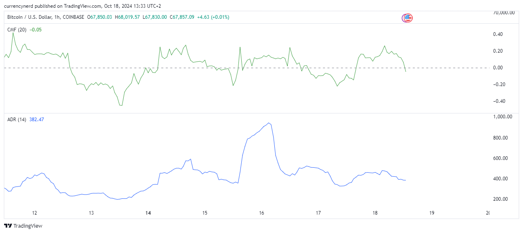Click the change value +4.63 (+0.01%)
Screen dimensions: 523x233
tap(213, 17)
